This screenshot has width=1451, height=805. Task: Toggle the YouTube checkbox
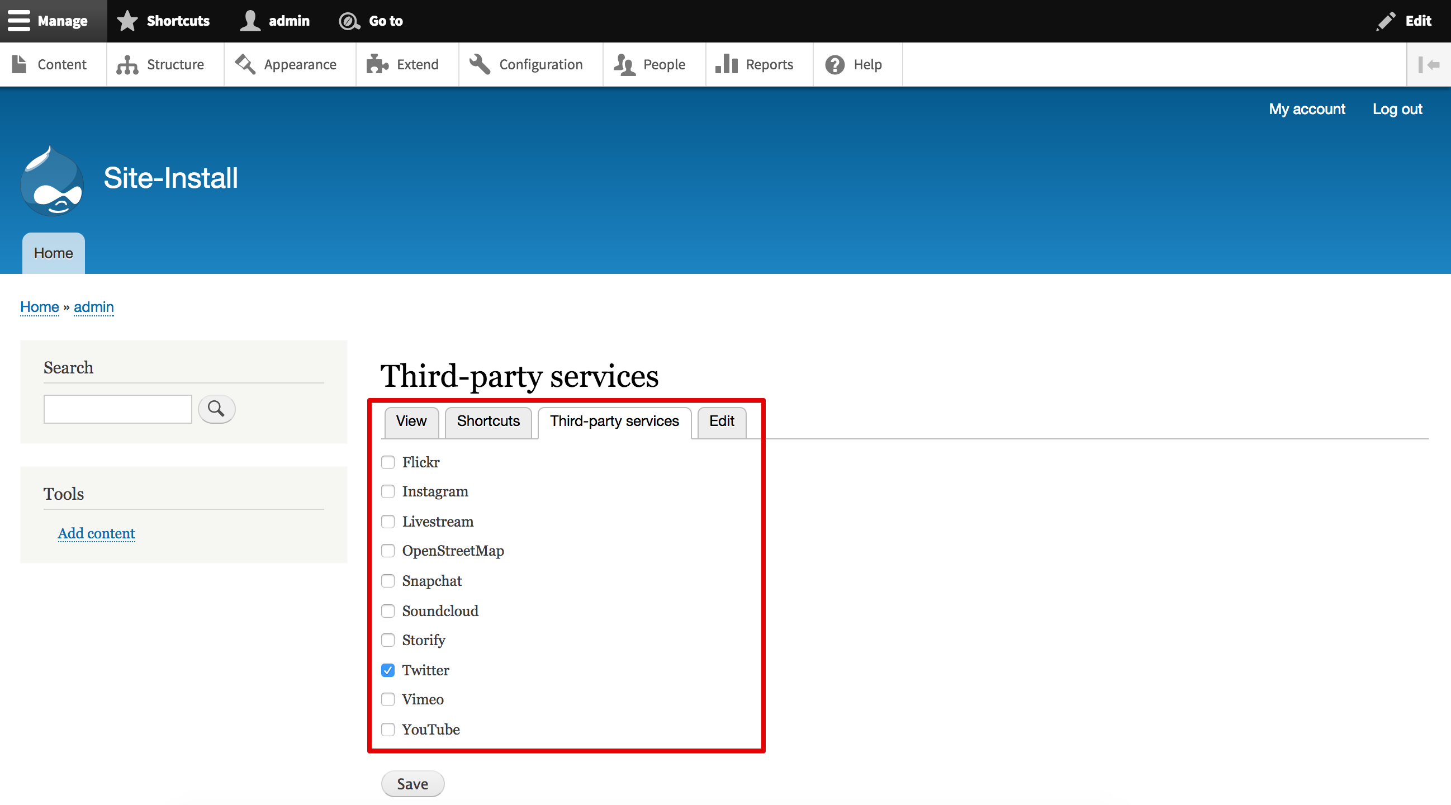pyautogui.click(x=387, y=730)
